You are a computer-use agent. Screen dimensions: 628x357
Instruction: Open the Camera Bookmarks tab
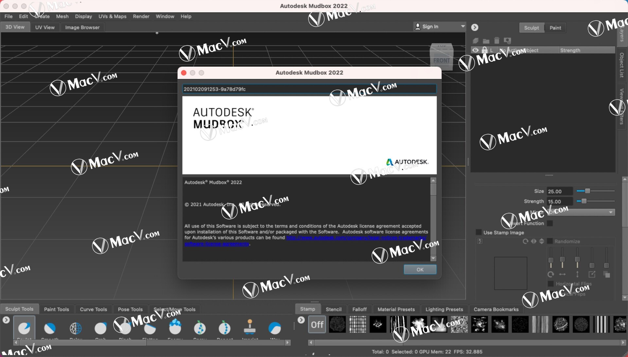pyautogui.click(x=496, y=309)
